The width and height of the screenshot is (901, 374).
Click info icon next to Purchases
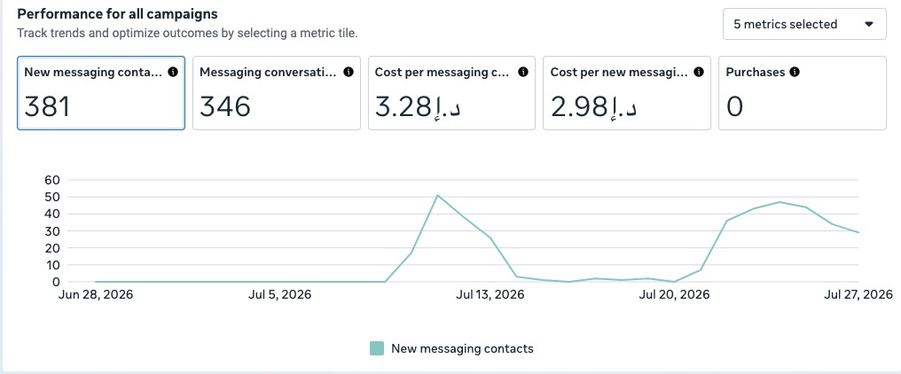pyautogui.click(x=794, y=73)
